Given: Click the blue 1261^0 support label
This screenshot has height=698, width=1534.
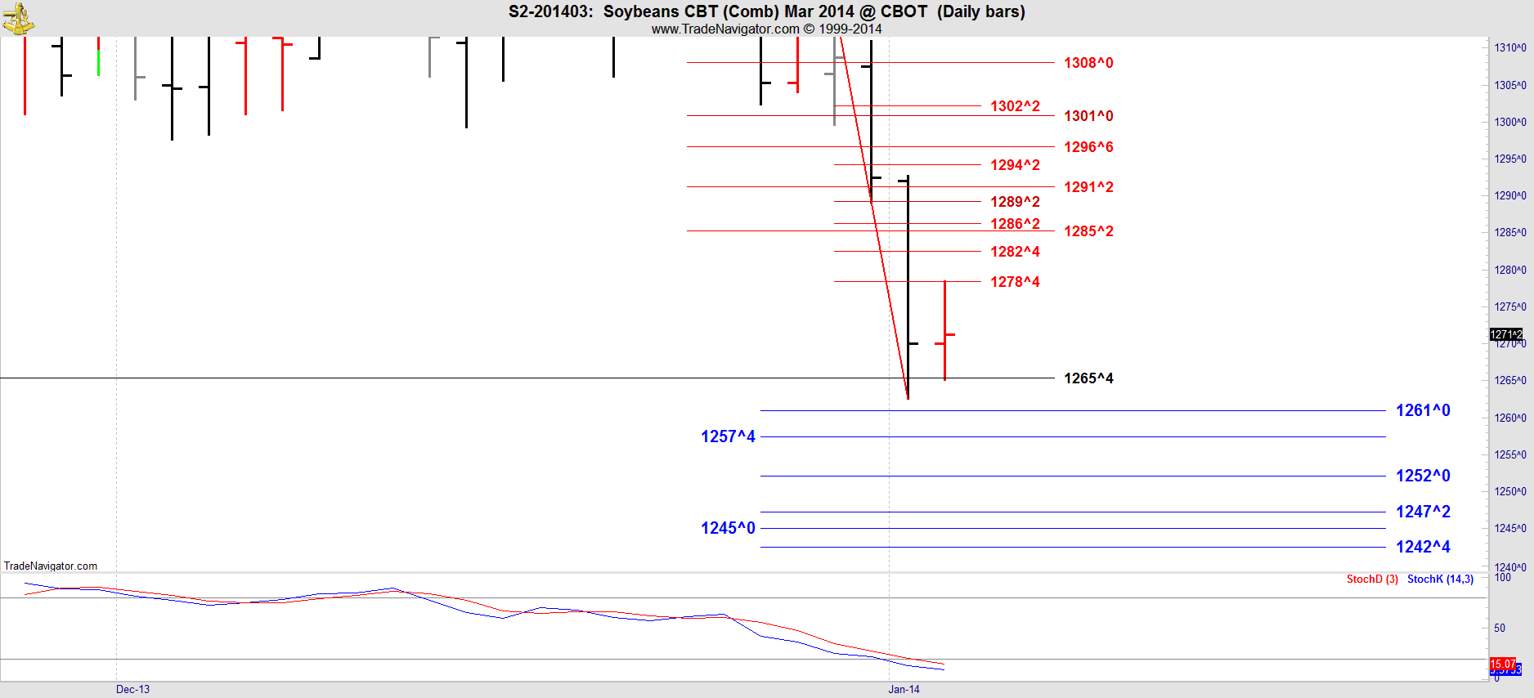Looking at the screenshot, I should pyautogui.click(x=1422, y=410).
